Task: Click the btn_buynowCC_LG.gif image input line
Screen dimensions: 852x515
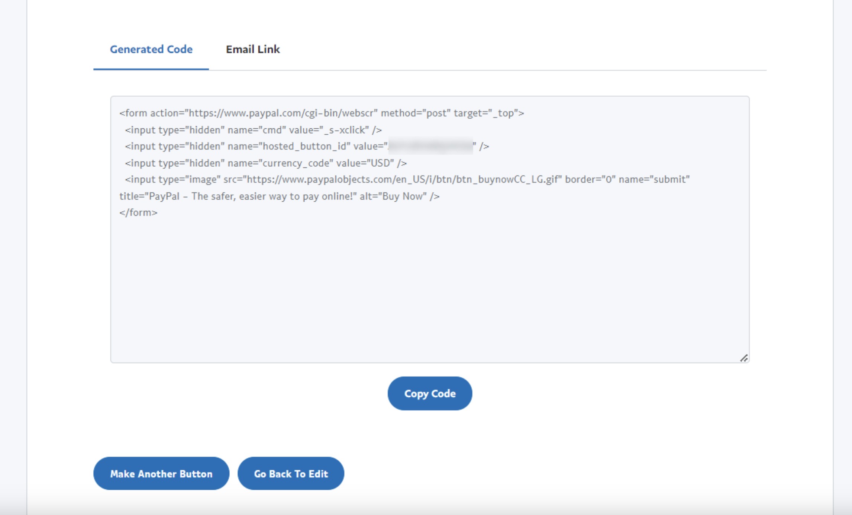Action: [x=407, y=179]
